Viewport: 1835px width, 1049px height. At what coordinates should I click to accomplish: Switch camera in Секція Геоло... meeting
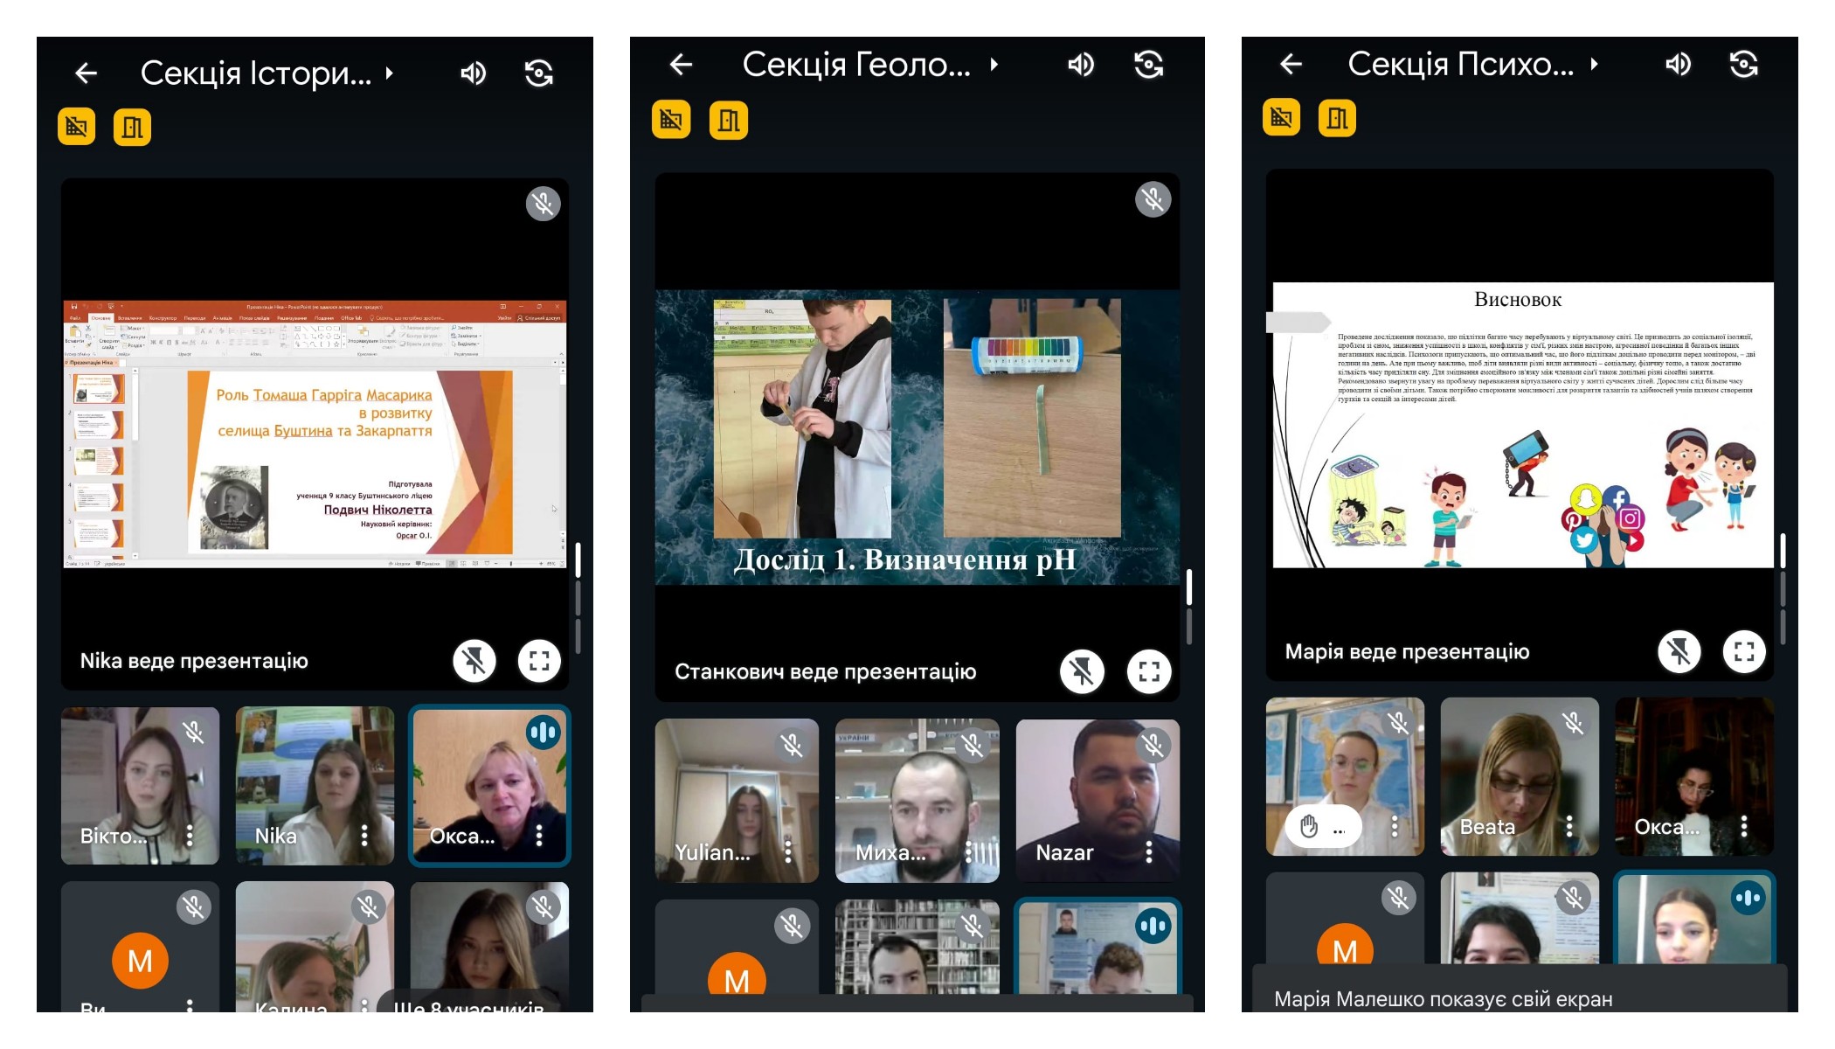pos(1148,64)
